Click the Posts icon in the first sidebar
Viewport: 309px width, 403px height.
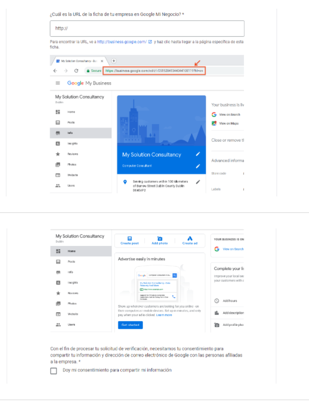coord(58,122)
